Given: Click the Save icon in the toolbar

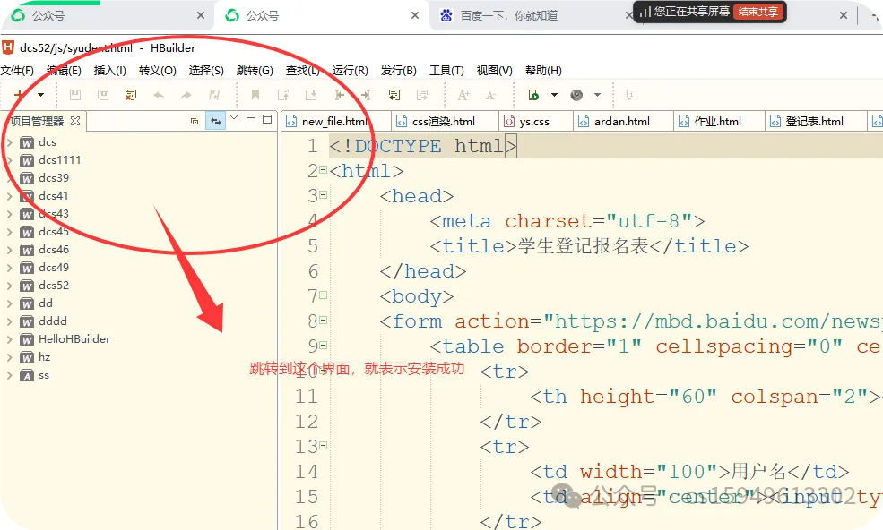Looking at the screenshot, I should [x=75, y=95].
